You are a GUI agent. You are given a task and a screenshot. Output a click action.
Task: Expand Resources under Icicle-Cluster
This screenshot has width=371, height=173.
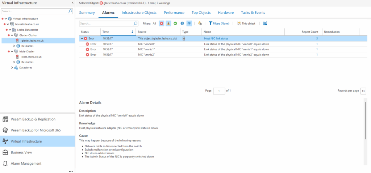(x=14, y=62)
